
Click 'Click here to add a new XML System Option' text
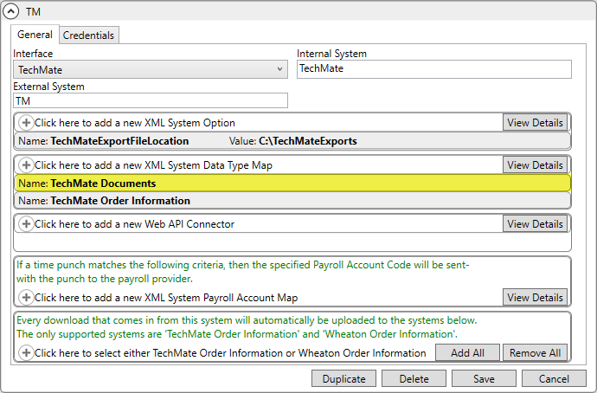point(135,123)
